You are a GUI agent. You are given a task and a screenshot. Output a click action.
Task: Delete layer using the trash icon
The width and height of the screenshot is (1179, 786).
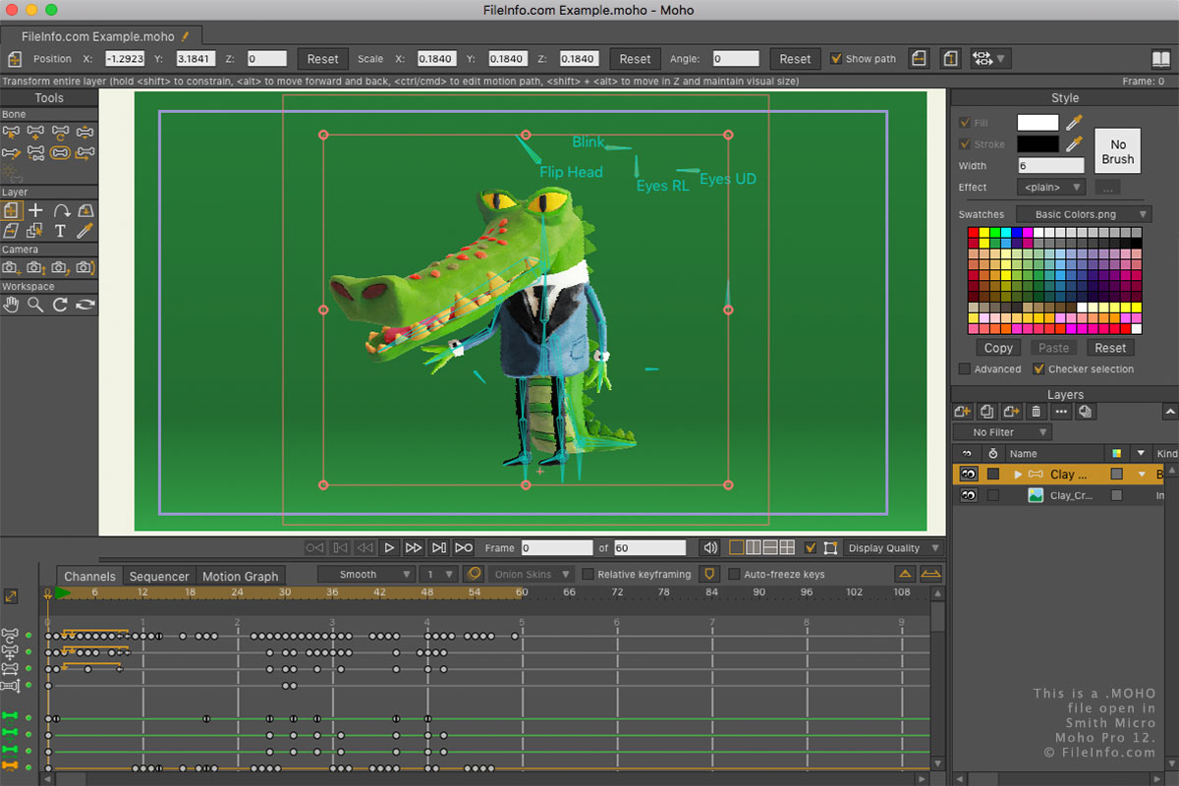[x=1036, y=411]
